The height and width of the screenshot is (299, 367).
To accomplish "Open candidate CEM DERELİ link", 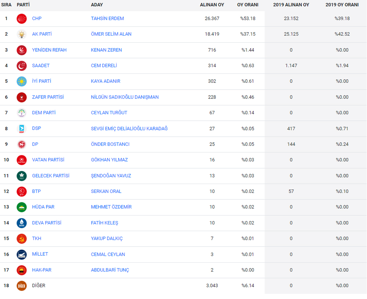I will 104,66.
